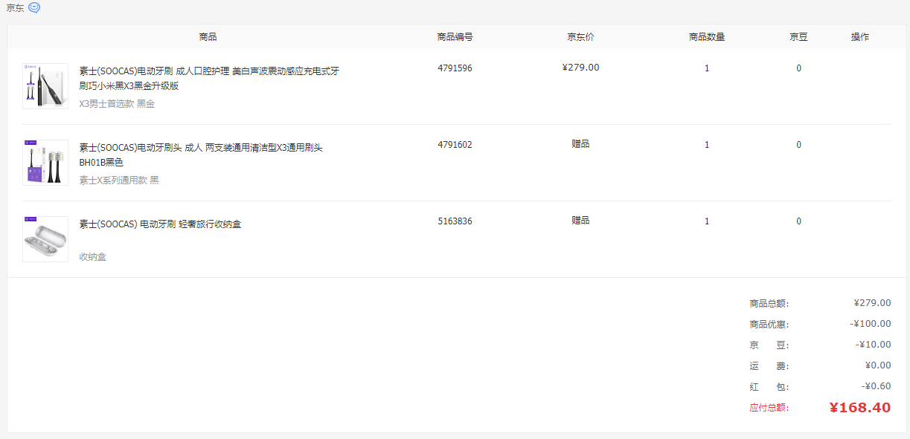Click the 京豆 column header
The width and height of the screenshot is (910, 439).
tap(798, 37)
